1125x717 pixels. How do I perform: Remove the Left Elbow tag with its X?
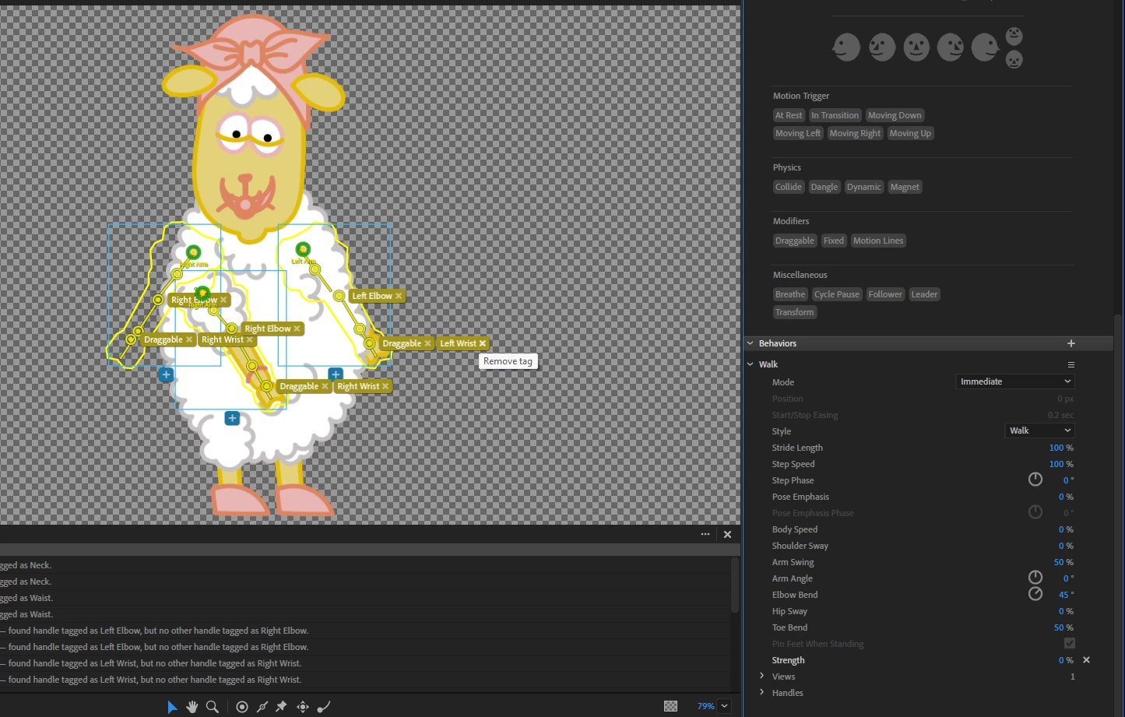coord(399,296)
